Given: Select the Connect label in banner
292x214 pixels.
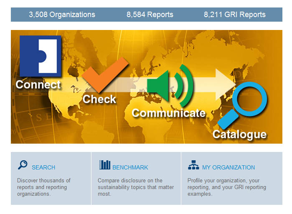Looking at the screenshot, I should pos(38,85).
